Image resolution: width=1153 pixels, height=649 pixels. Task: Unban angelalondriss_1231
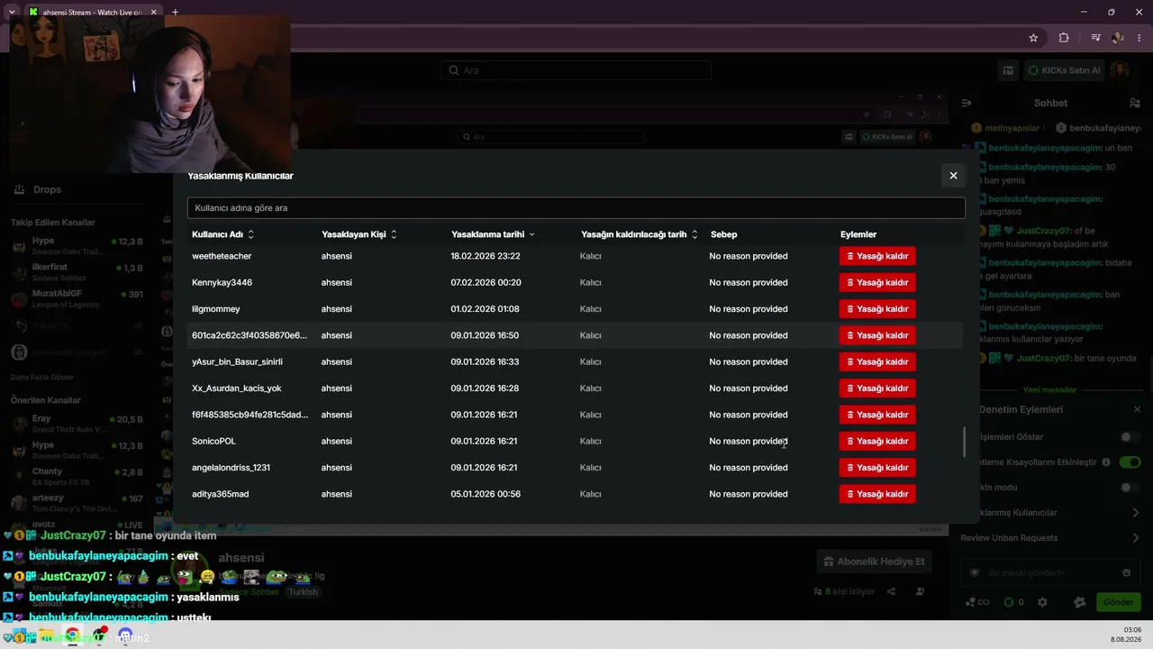tap(877, 468)
